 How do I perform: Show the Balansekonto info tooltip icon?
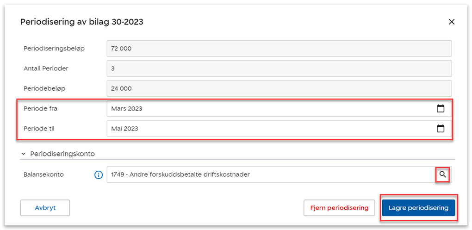pyautogui.click(x=98, y=175)
